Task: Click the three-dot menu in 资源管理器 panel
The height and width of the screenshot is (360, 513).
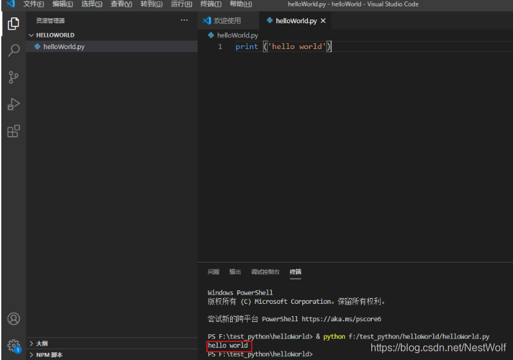Action: [184, 20]
